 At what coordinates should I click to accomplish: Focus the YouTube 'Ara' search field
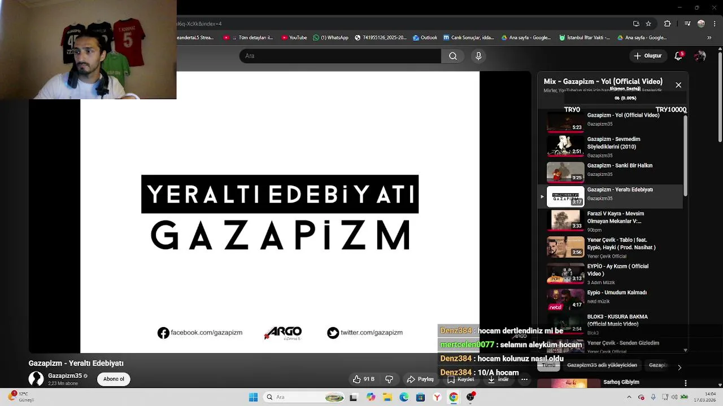pyautogui.click(x=340, y=56)
